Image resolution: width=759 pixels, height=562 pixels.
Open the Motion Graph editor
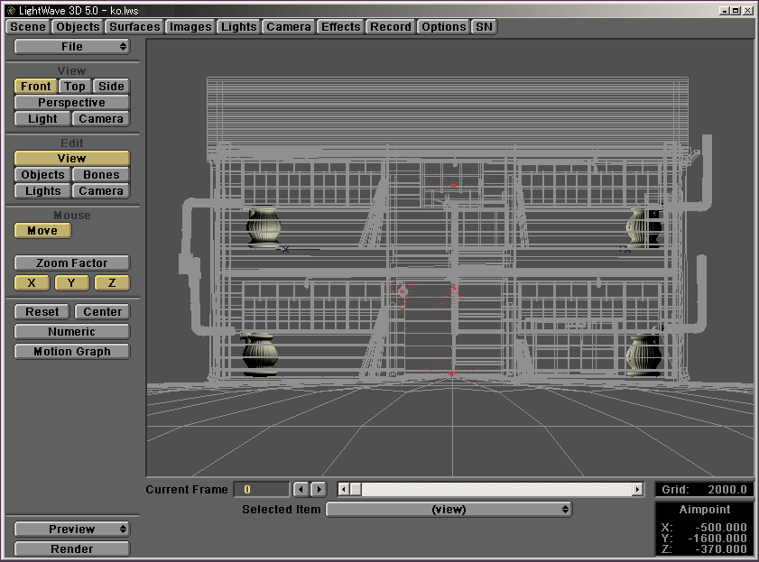pos(72,352)
